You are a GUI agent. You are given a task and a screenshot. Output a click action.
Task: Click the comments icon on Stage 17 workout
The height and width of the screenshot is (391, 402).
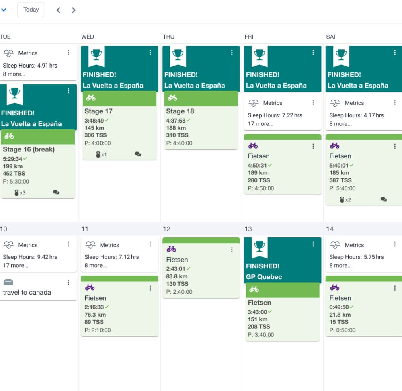[138, 154]
